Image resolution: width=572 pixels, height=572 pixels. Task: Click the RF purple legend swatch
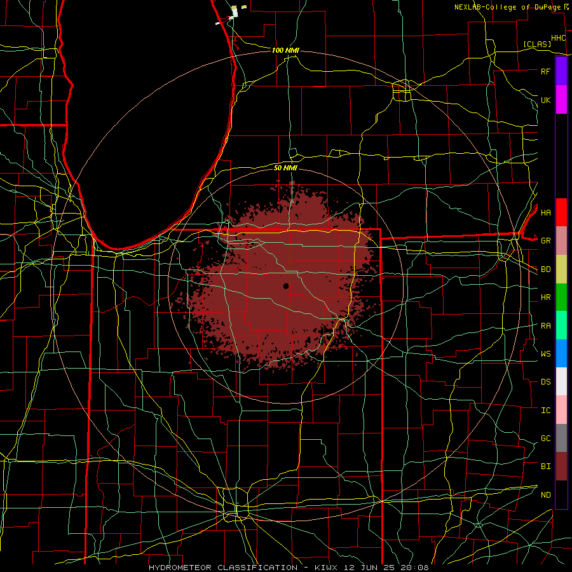561,71
